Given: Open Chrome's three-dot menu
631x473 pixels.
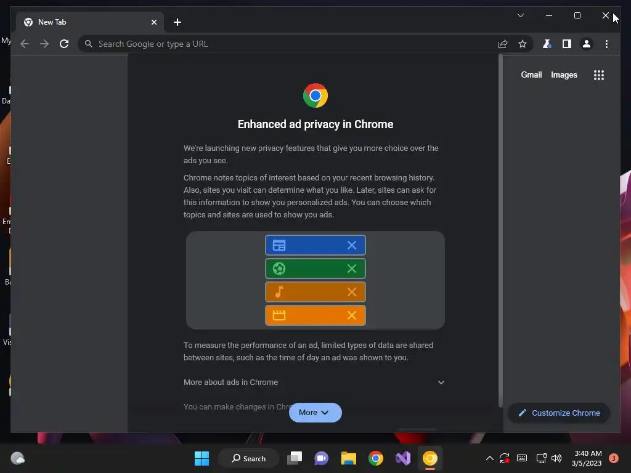Looking at the screenshot, I should tap(606, 44).
